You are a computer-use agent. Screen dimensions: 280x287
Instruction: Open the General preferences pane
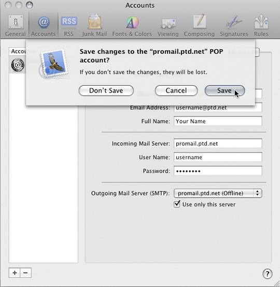coord(16,26)
